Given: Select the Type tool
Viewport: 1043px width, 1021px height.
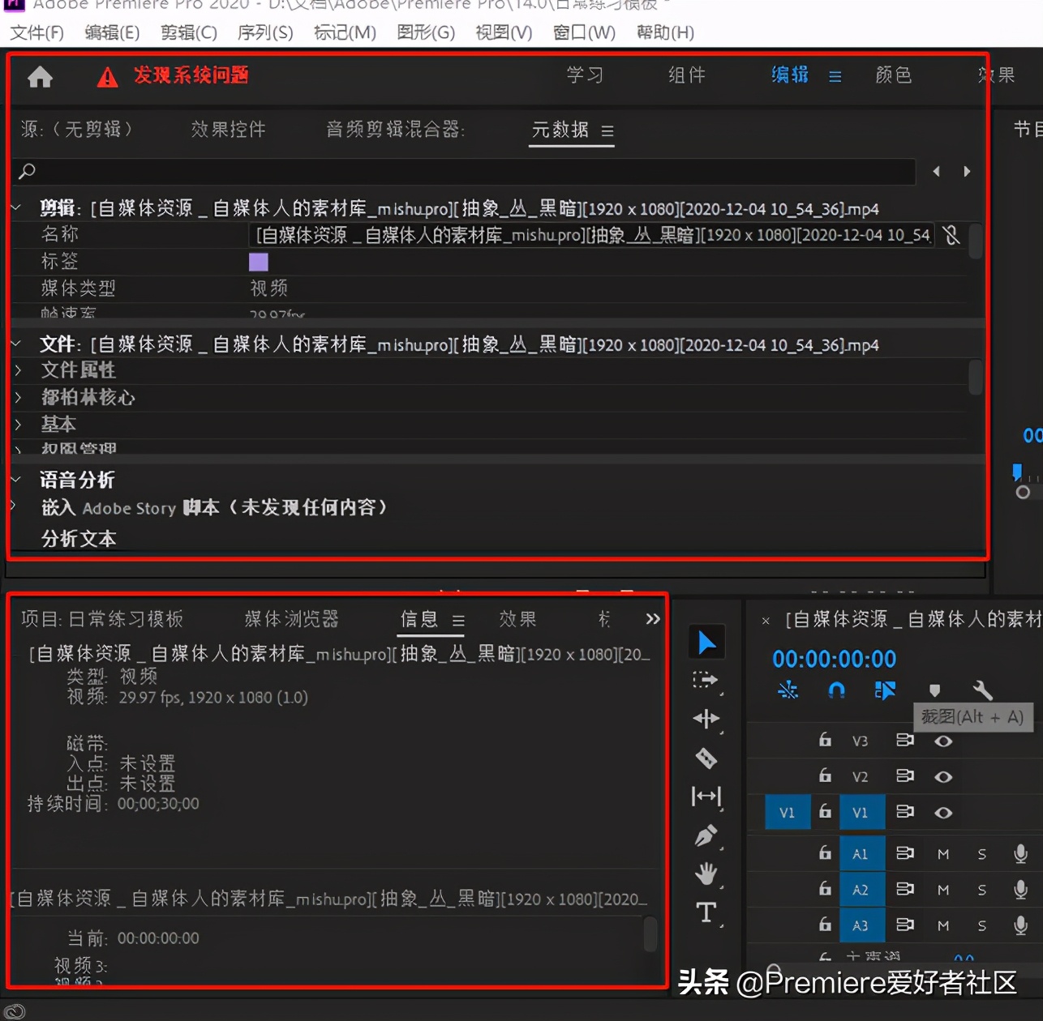Looking at the screenshot, I should [x=706, y=912].
